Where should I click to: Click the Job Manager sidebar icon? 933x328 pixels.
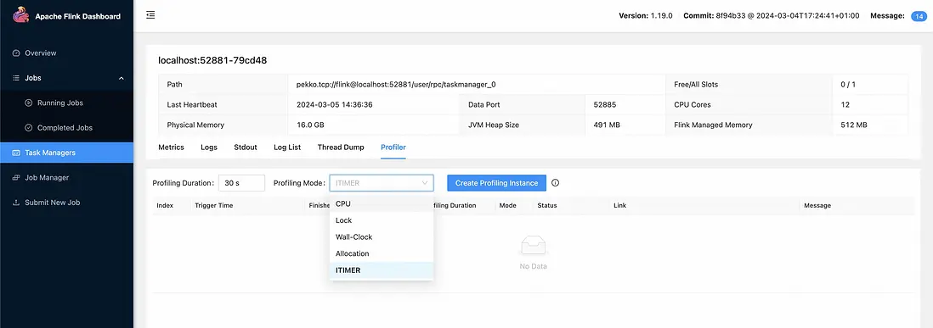[17, 177]
